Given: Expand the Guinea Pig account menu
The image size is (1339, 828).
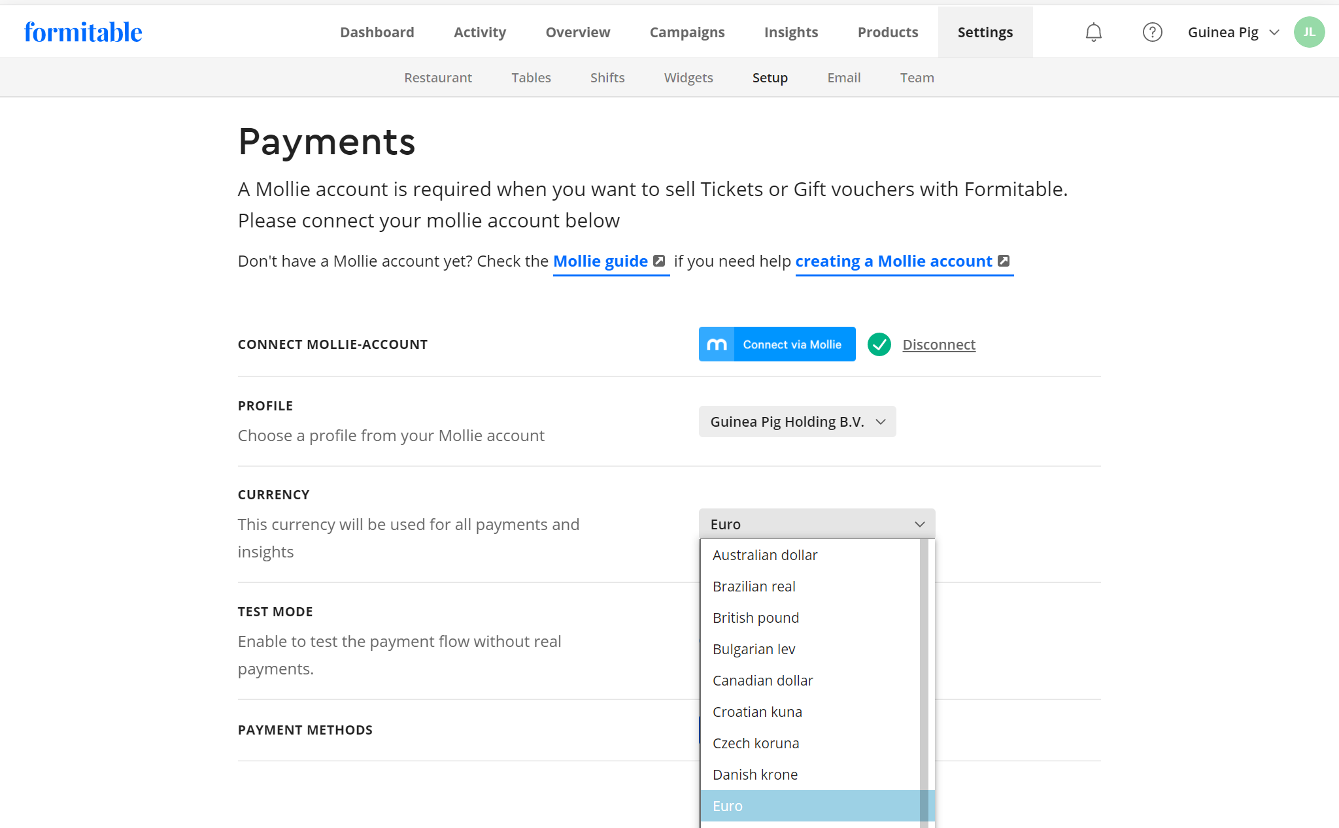Looking at the screenshot, I should click(x=1233, y=32).
